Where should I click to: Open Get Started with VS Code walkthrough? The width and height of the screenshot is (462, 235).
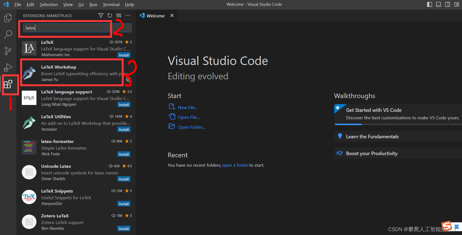click(x=398, y=114)
